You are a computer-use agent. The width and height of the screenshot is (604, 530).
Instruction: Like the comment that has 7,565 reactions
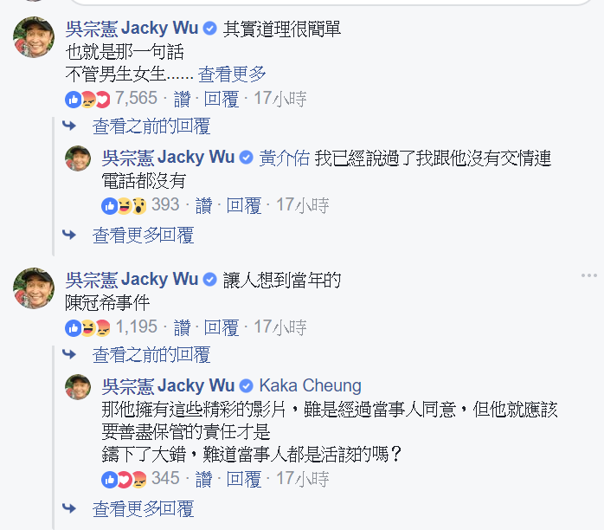pyautogui.click(x=182, y=99)
